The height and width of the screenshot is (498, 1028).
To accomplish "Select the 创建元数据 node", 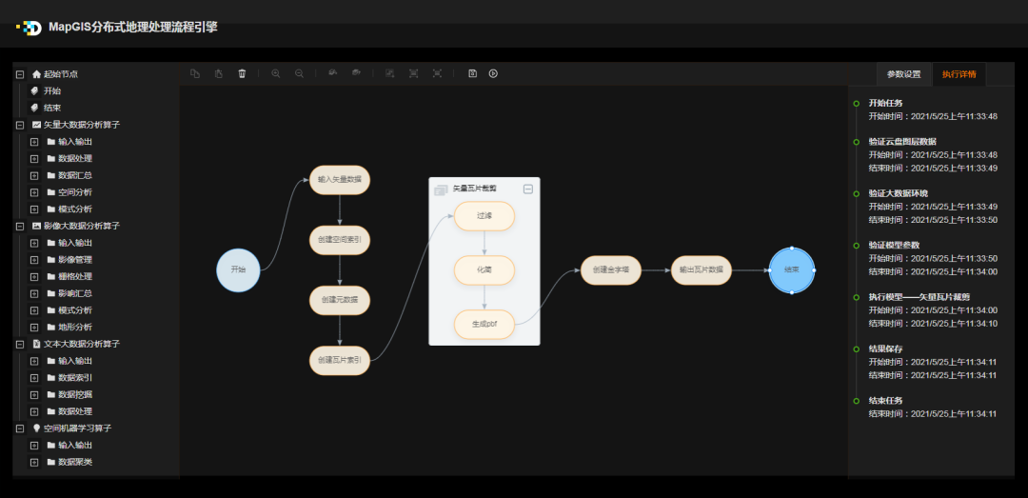I will click(340, 300).
